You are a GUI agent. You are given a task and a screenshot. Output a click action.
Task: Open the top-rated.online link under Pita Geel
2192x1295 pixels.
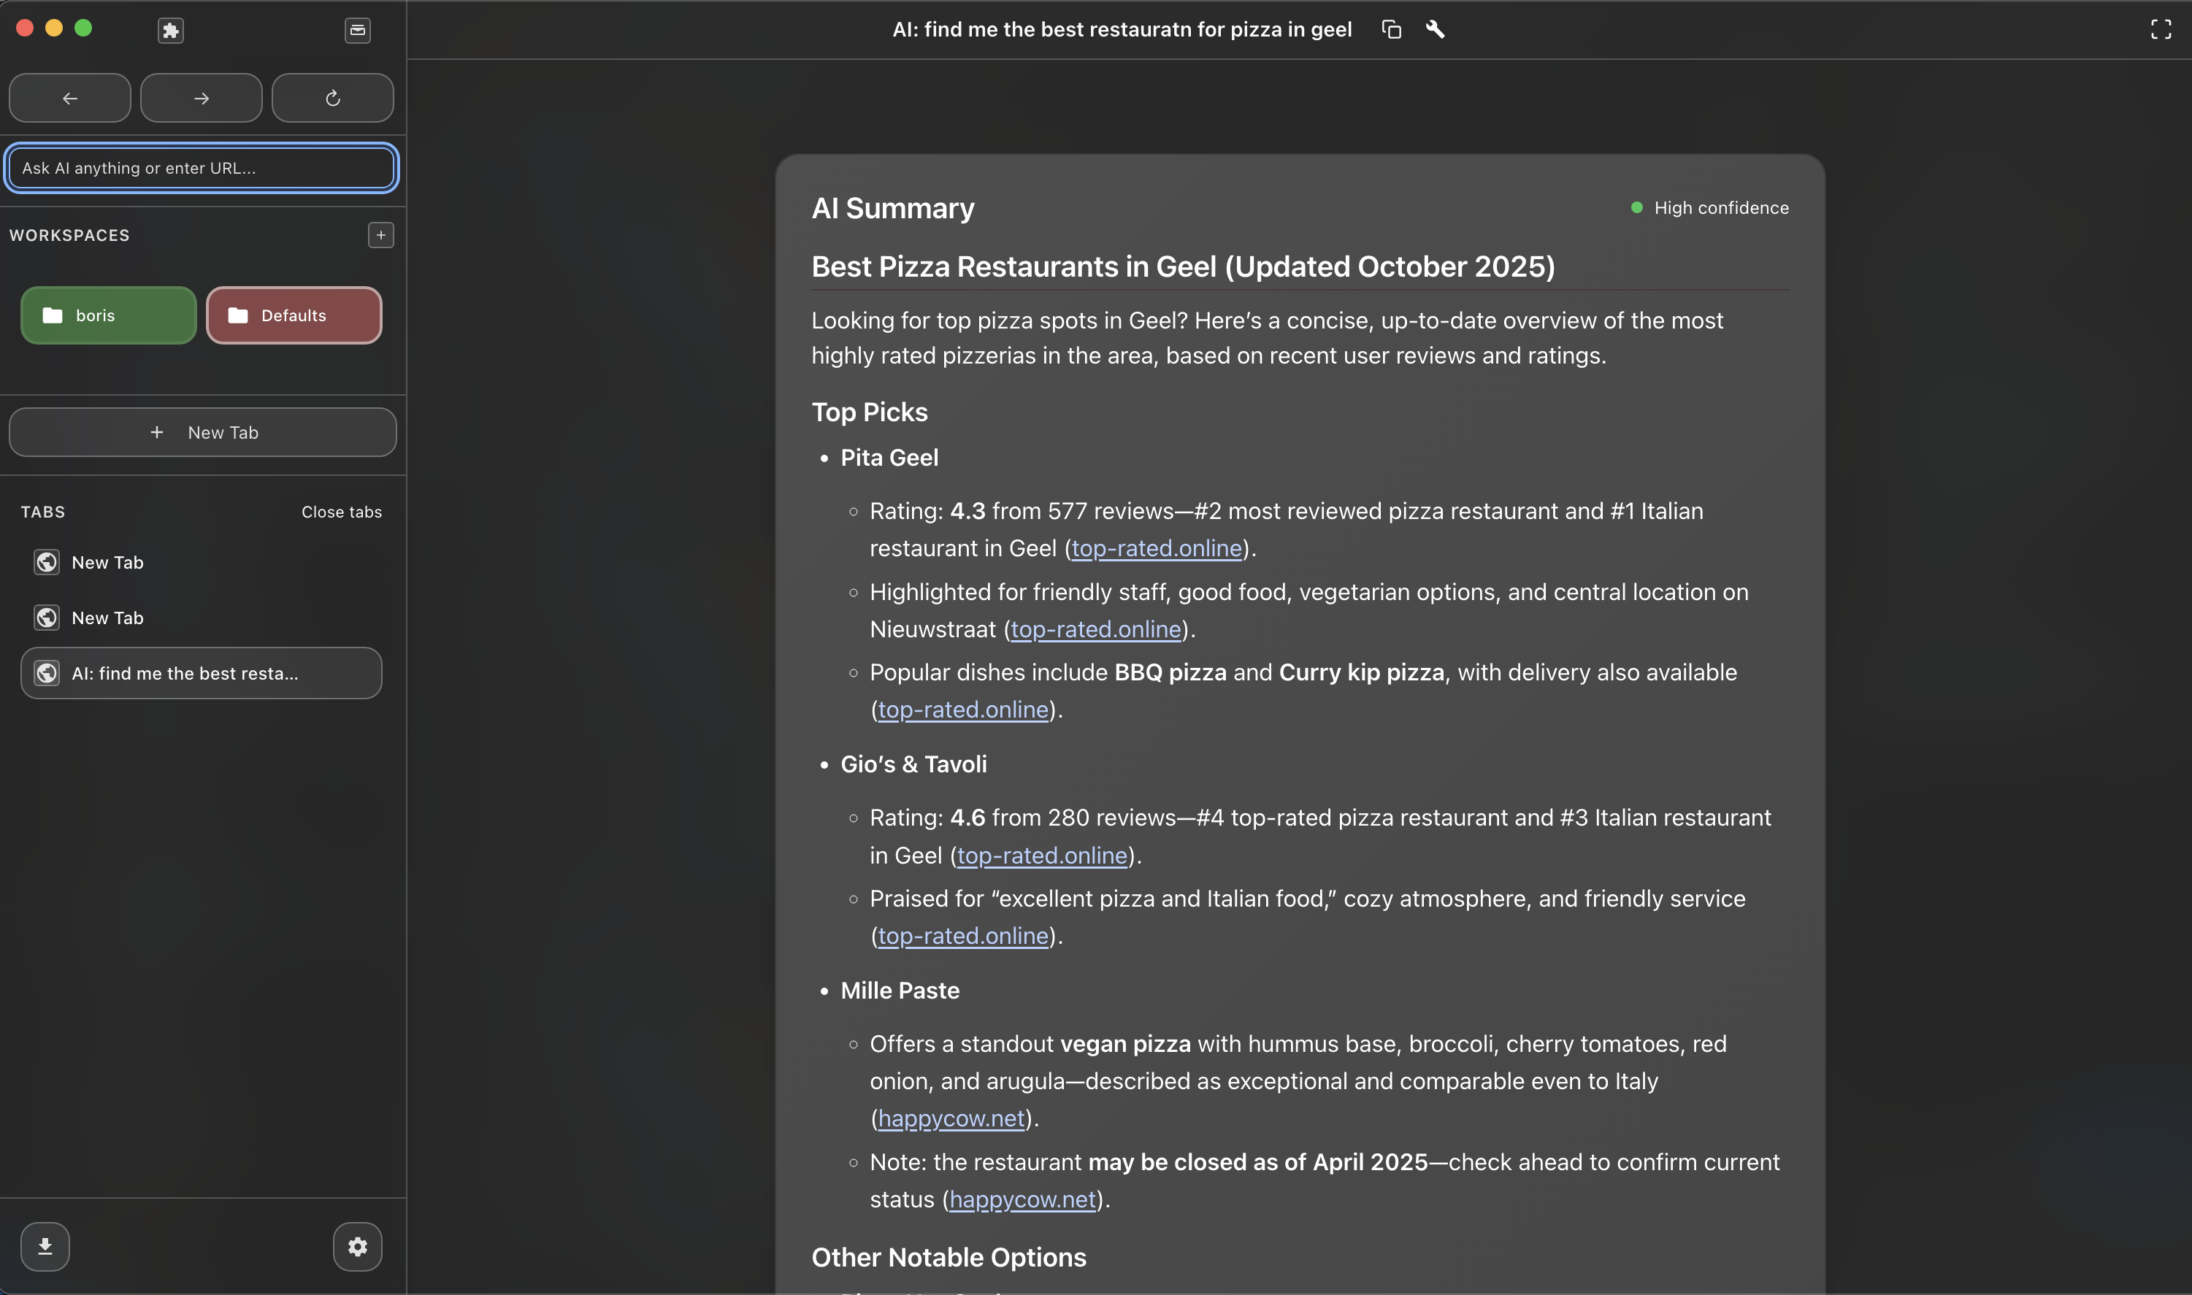click(1156, 548)
